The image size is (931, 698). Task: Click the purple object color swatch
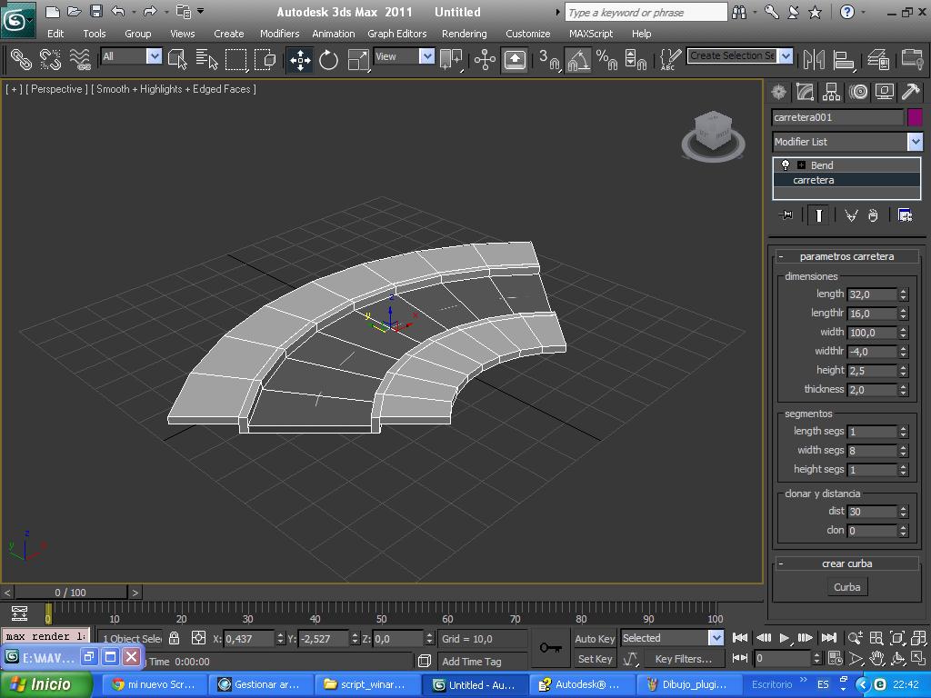(x=915, y=117)
